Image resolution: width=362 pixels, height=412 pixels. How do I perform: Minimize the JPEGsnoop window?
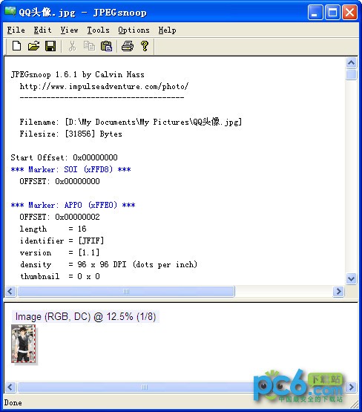click(x=315, y=12)
